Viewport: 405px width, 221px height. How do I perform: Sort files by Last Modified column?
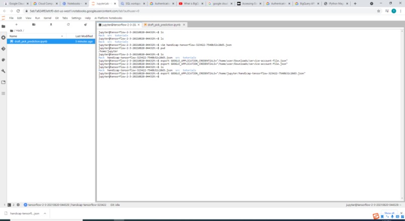pos(81,36)
